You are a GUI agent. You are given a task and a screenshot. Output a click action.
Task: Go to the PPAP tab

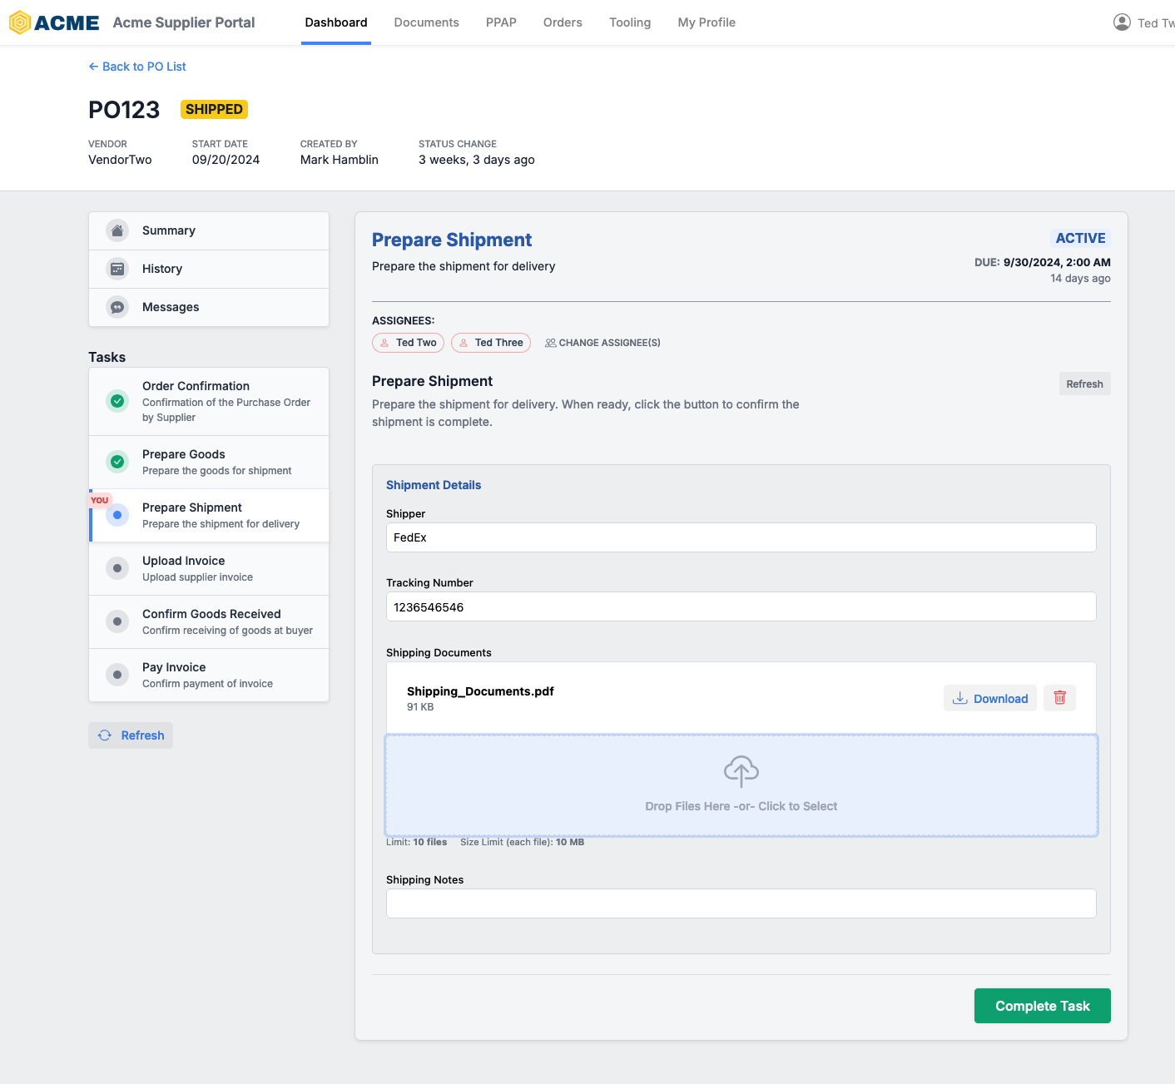[501, 22]
